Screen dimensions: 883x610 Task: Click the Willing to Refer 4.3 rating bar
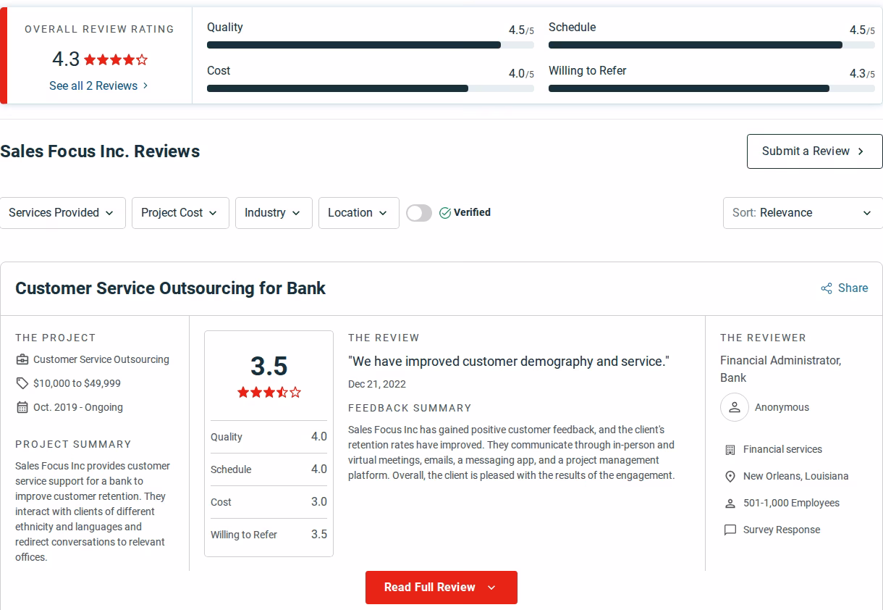(711, 88)
